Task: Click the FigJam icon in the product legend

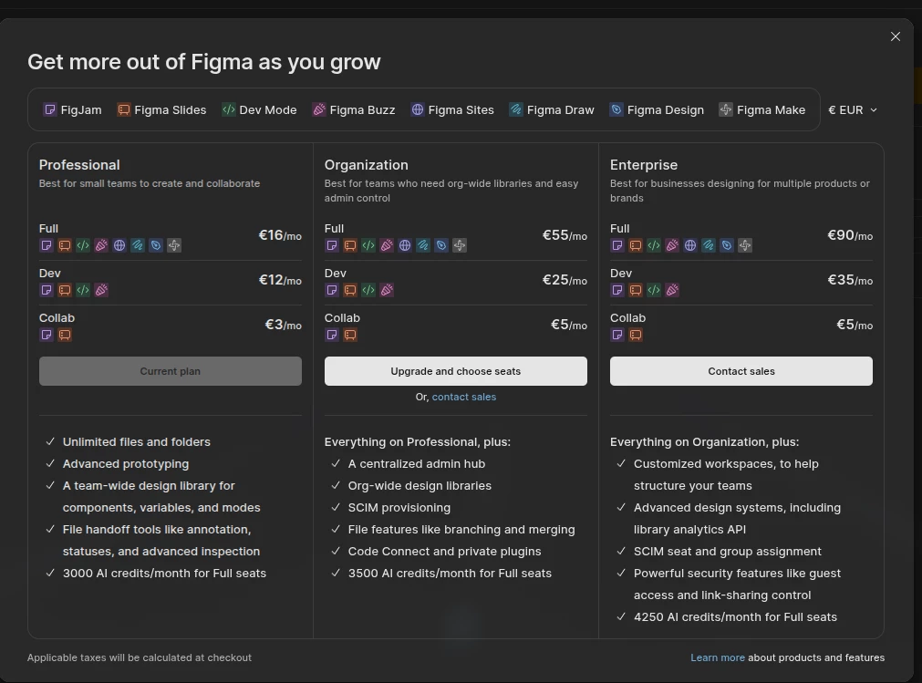Action: 50,110
